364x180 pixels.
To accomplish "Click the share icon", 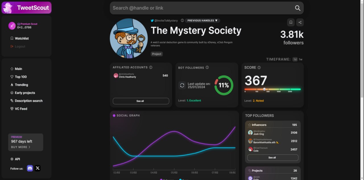I will click(300, 22).
